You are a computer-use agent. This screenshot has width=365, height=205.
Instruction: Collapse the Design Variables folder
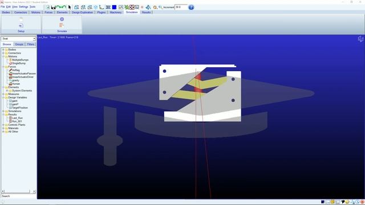point(3,97)
